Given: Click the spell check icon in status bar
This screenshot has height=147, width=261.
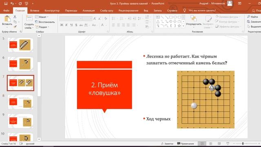Looking at the screenshot, I should (21, 144).
